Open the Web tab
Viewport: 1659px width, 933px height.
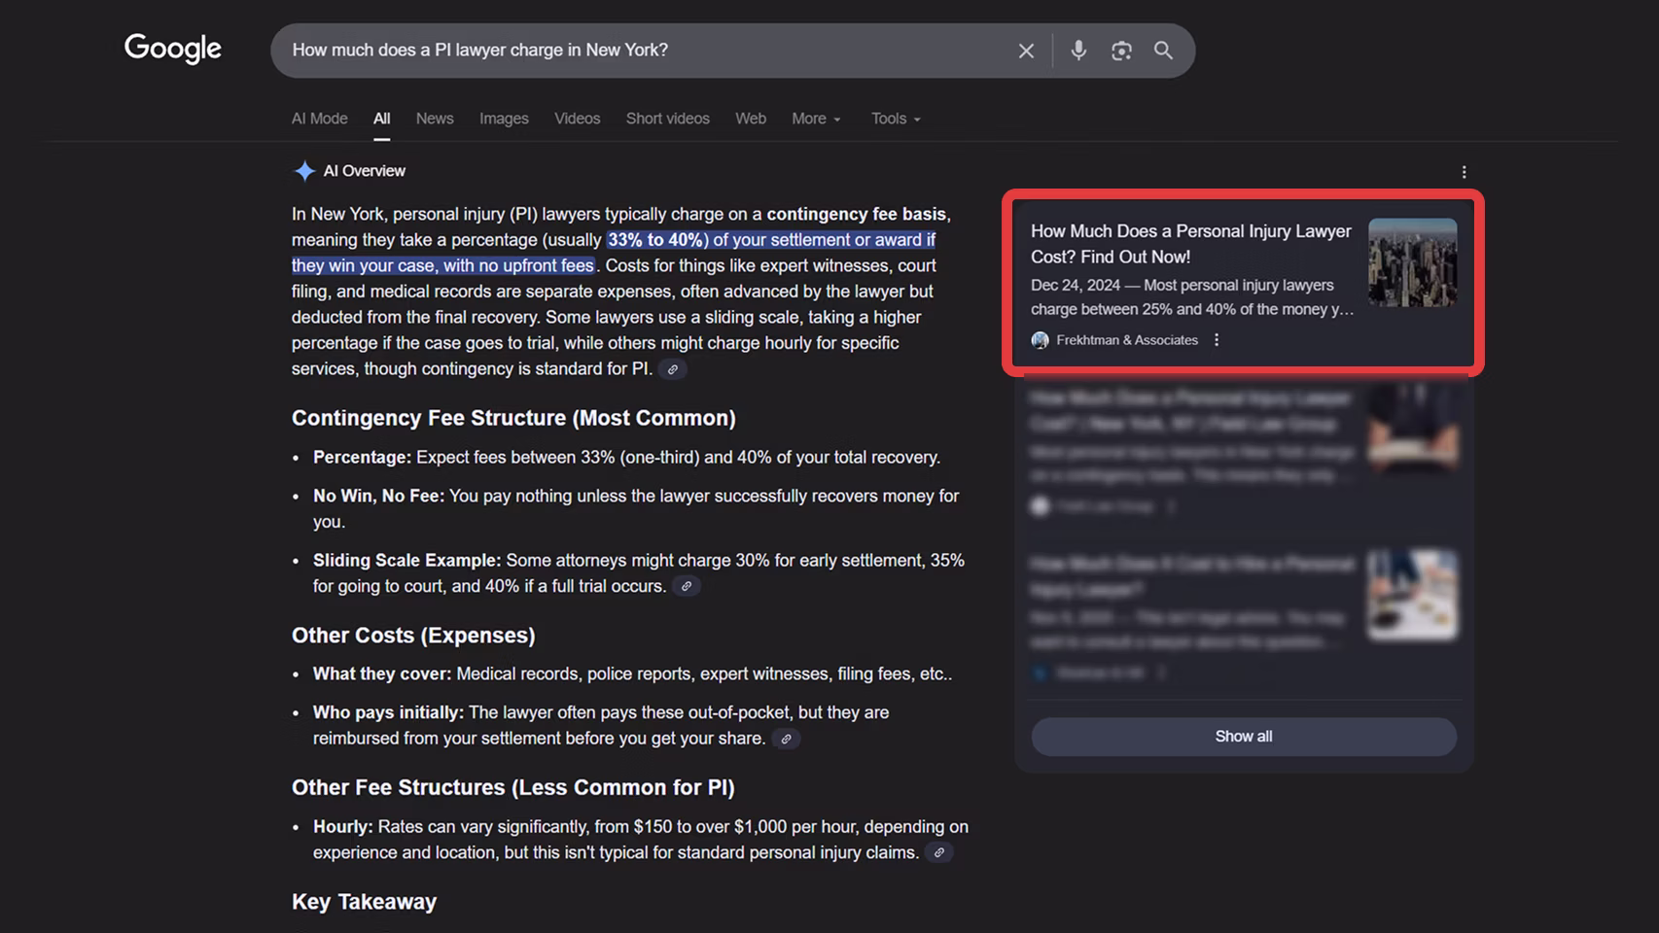tap(751, 119)
